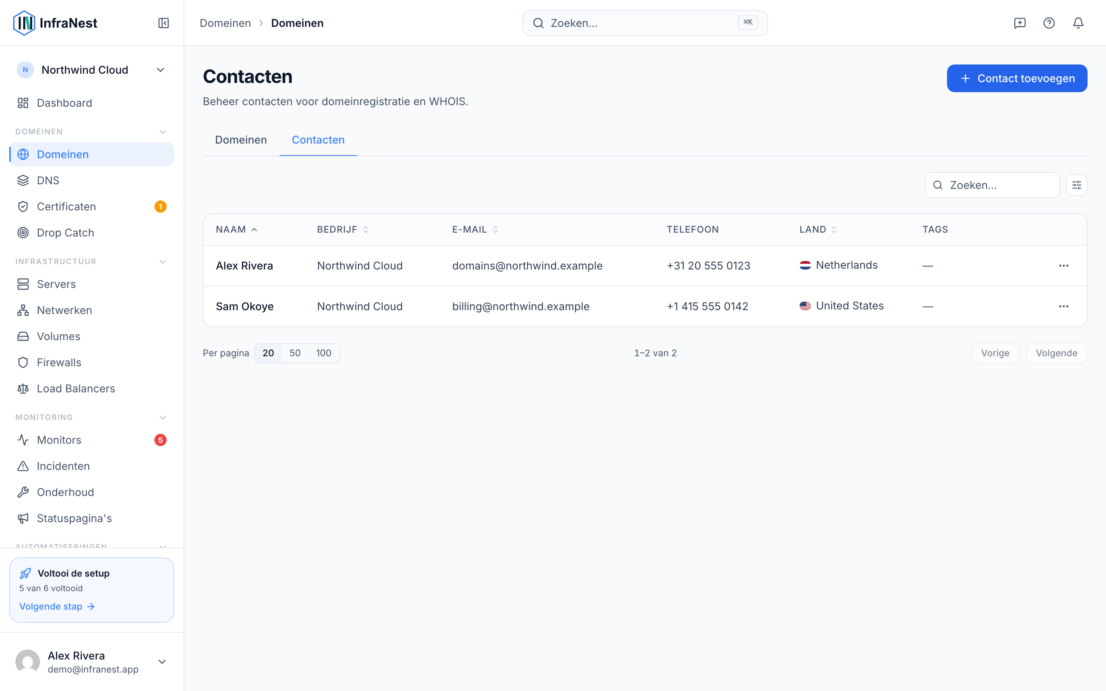This screenshot has width=1106, height=691.
Task: Click Domeinen breadcrumb parent link
Action: click(x=225, y=23)
